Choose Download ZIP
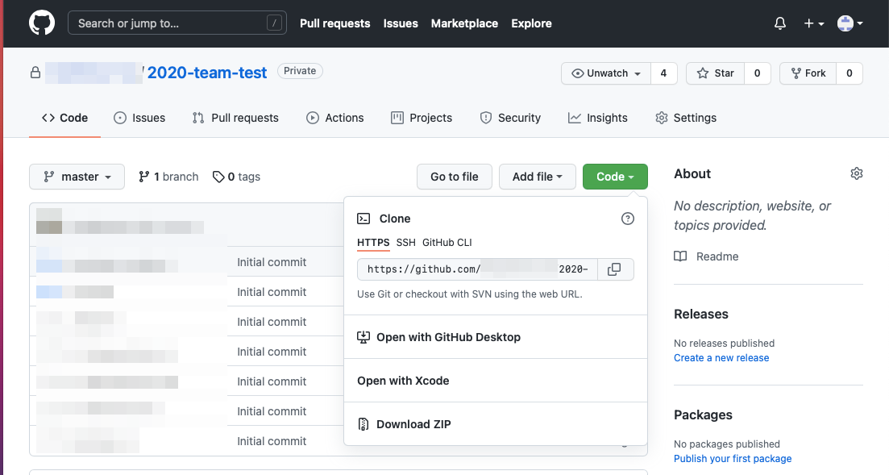 pyautogui.click(x=496, y=424)
